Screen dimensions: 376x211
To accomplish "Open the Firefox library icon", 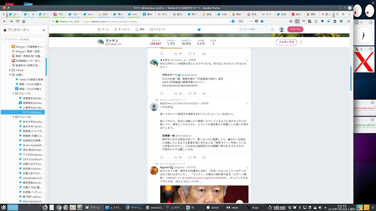I will [291, 21].
